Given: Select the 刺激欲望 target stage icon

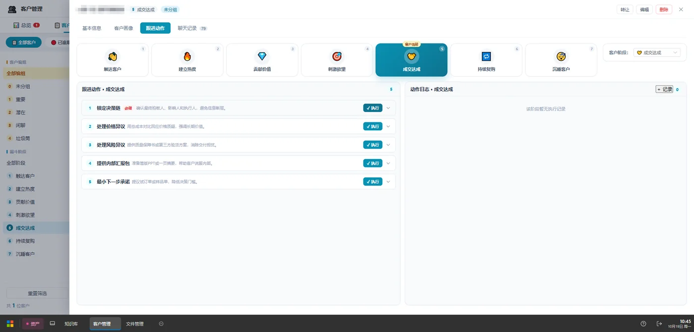Looking at the screenshot, I should pos(337,56).
